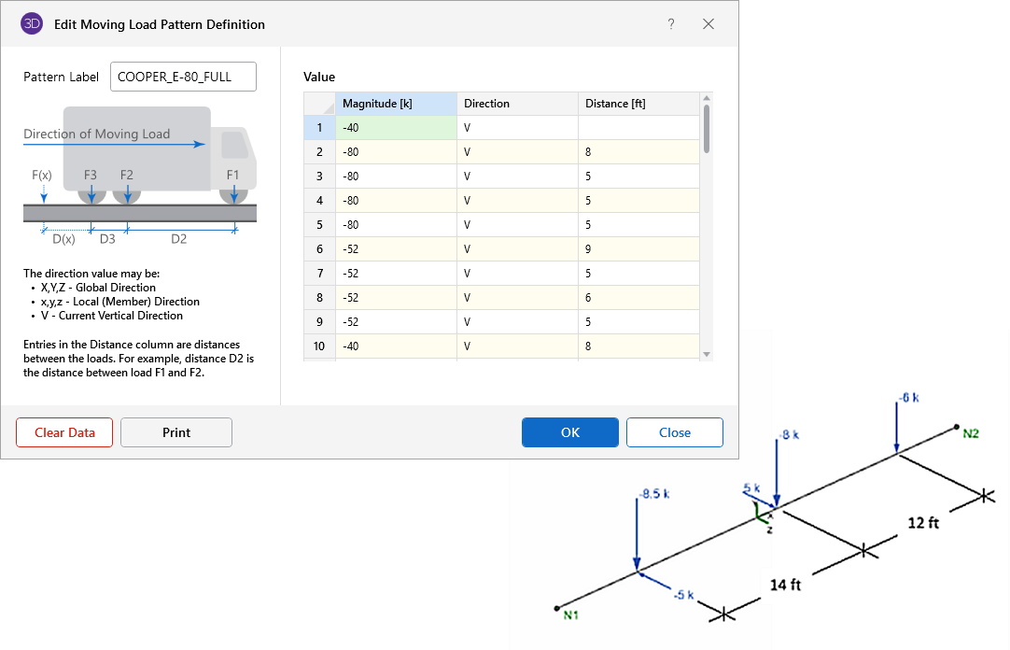Screen dimensions: 1010x650
Task: Select the Distance [ft] column header
Action: pos(637,104)
